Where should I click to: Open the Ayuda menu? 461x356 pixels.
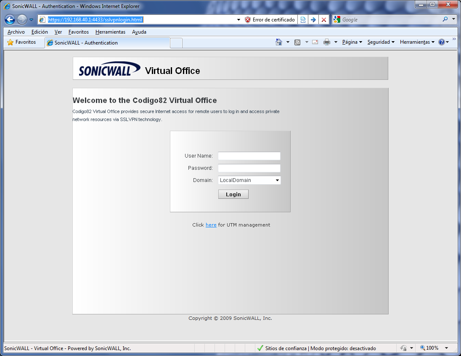[x=139, y=32]
